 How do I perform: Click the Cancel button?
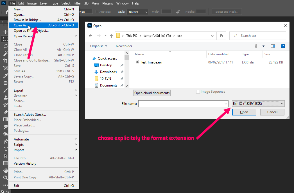click(x=272, y=112)
